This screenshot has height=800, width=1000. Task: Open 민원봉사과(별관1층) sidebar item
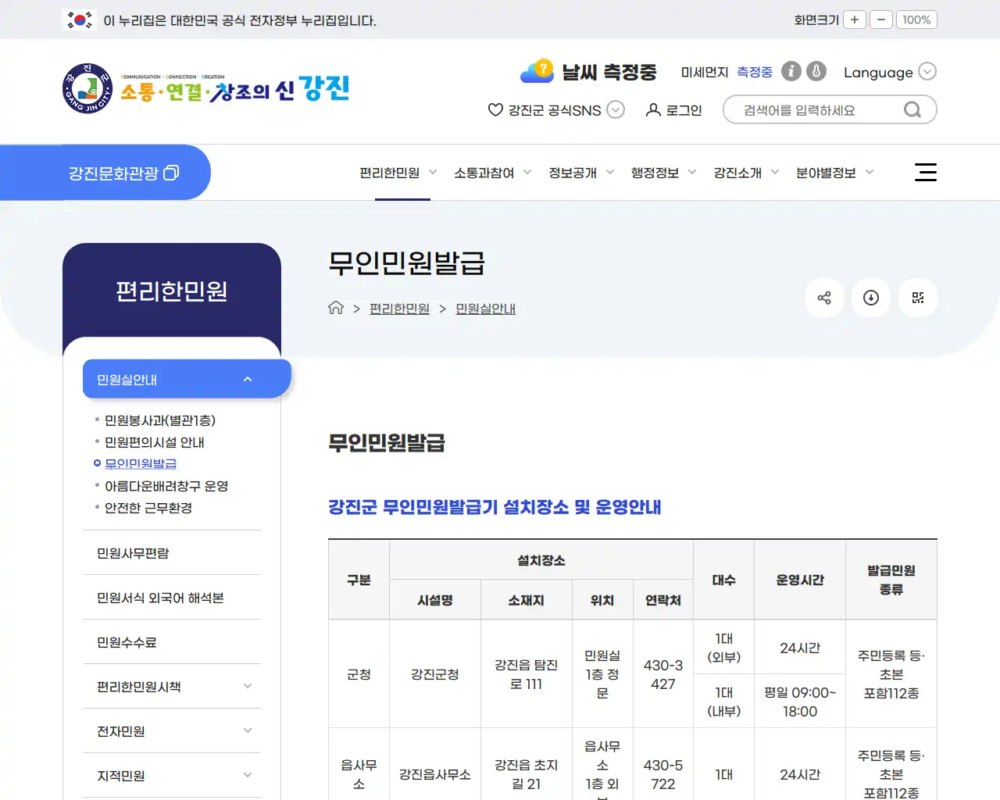coord(160,420)
